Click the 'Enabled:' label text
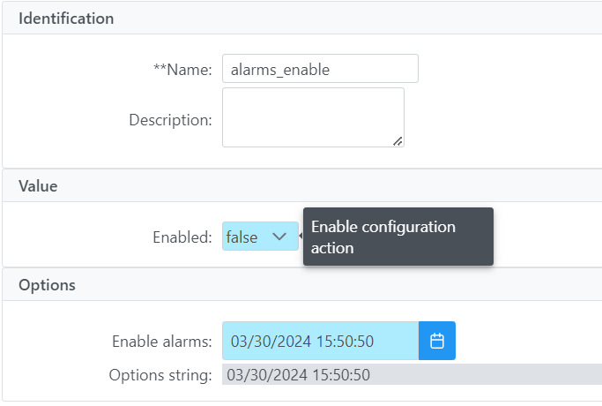 tap(182, 237)
